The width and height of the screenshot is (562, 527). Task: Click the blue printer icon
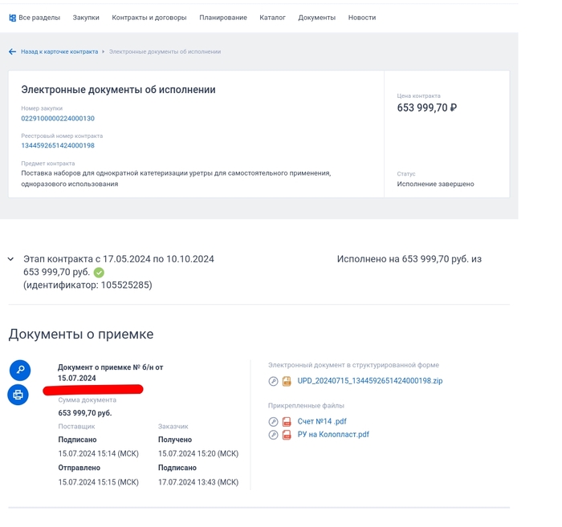point(18,395)
